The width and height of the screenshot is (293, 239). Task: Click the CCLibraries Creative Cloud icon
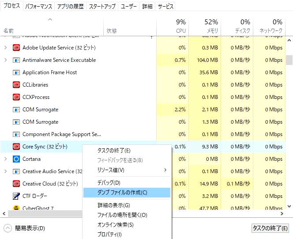(x=16, y=85)
